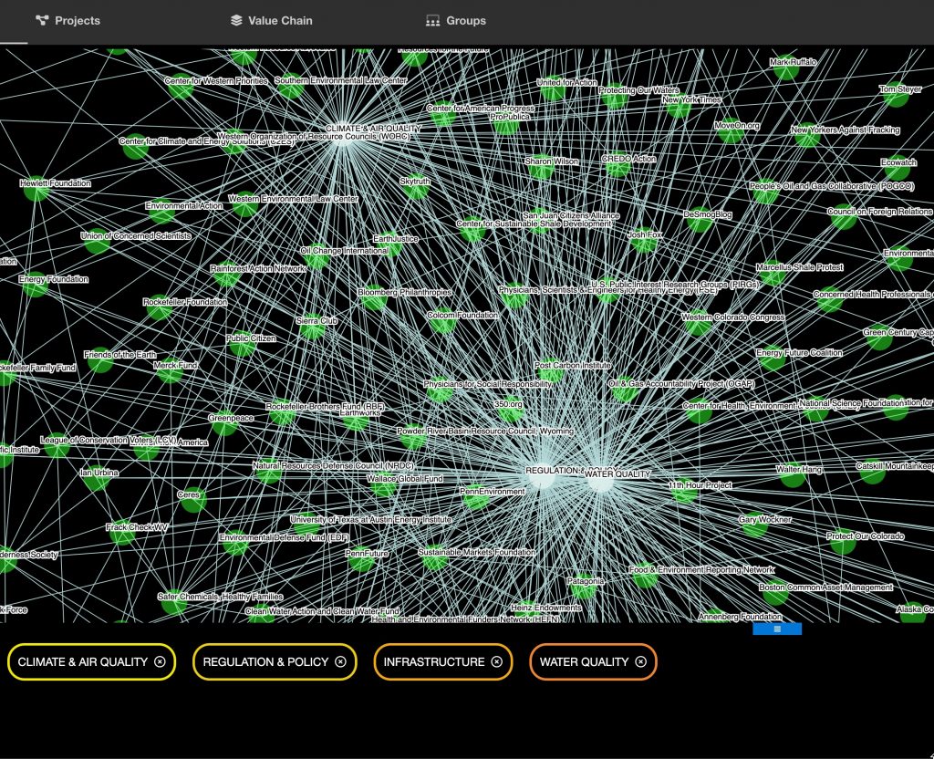Click the Ian Urbina node
The image size is (934, 759).
tap(97, 478)
